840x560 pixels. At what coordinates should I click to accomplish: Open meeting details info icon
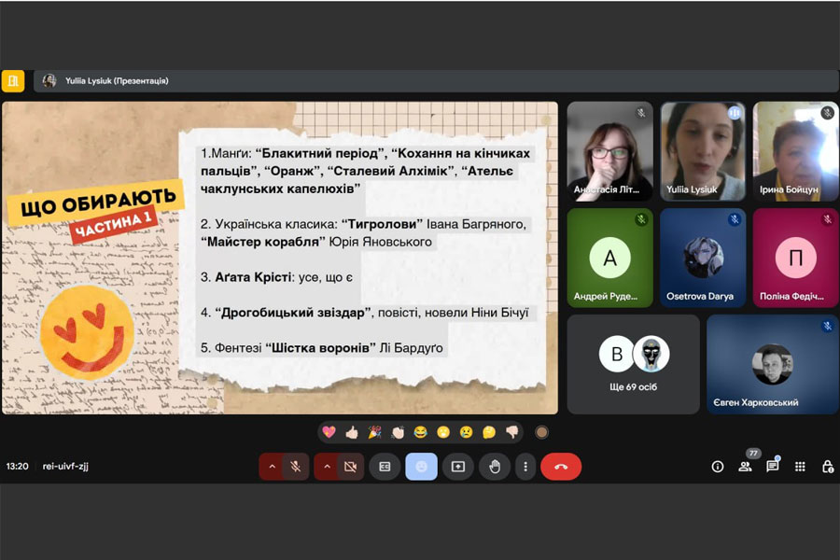(718, 467)
